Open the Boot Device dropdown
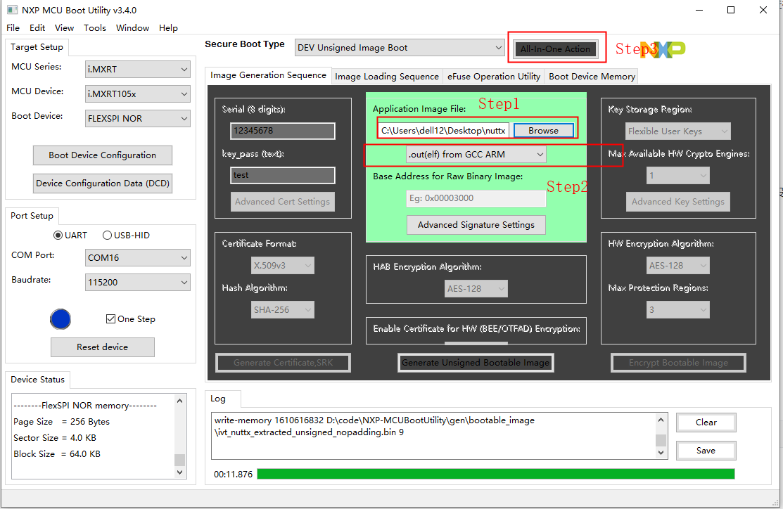This screenshot has height=509, width=783. point(137,118)
